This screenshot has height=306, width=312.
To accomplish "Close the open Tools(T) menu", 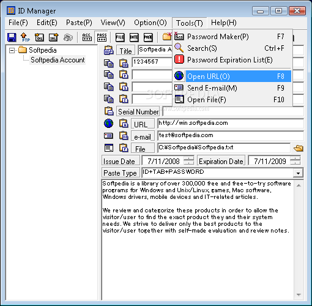I will click(190, 23).
